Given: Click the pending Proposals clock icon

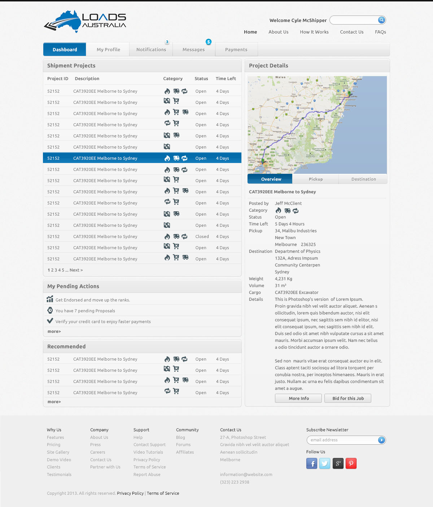Looking at the screenshot, I should (50, 310).
